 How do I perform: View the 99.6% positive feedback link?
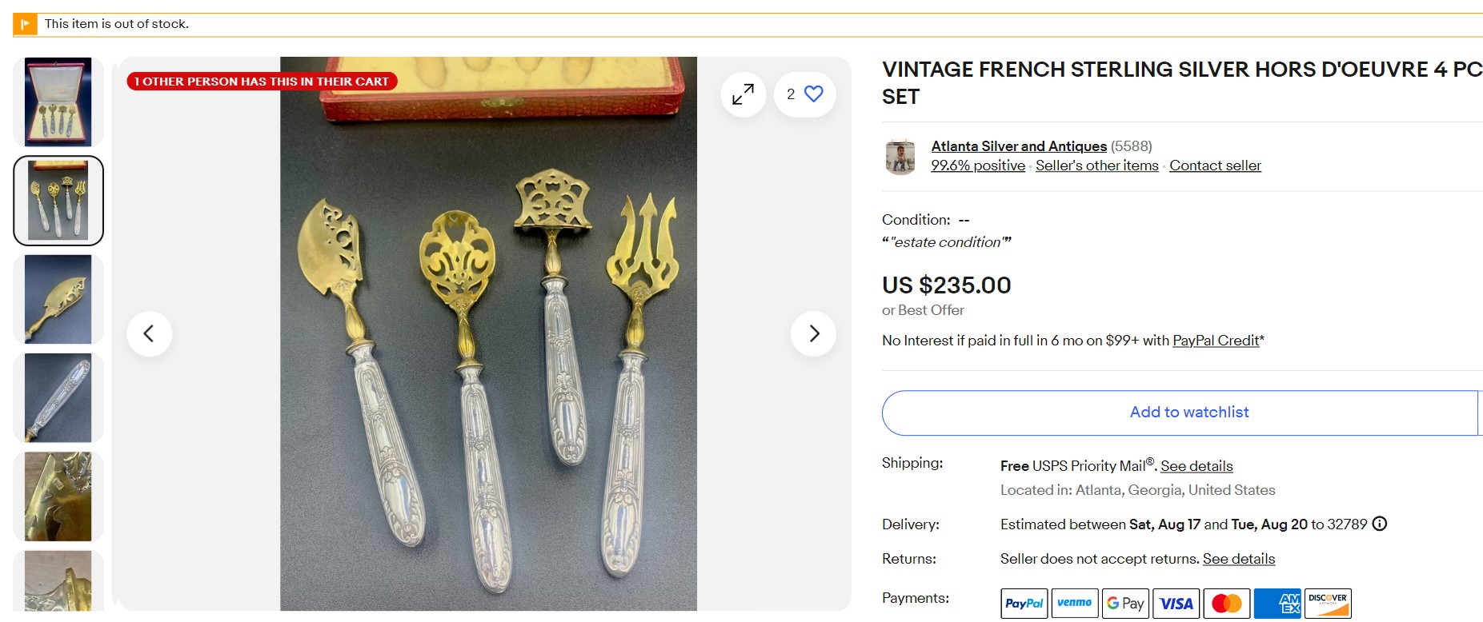(x=977, y=165)
